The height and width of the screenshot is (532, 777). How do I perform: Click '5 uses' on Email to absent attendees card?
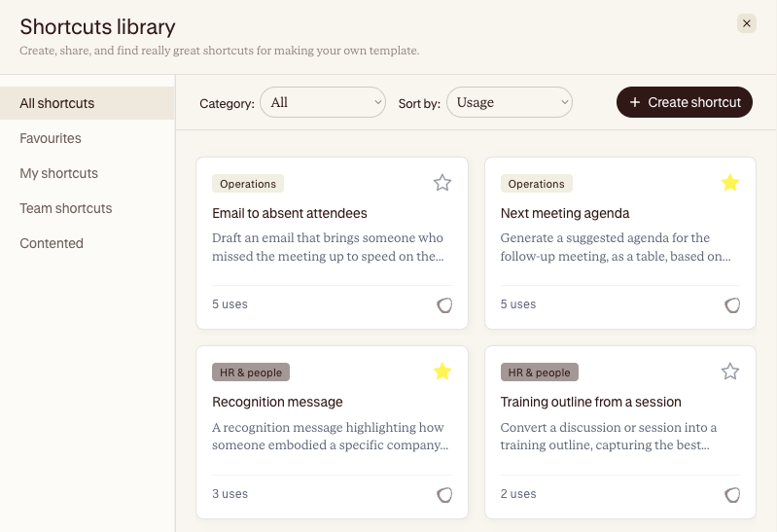[230, 304]
